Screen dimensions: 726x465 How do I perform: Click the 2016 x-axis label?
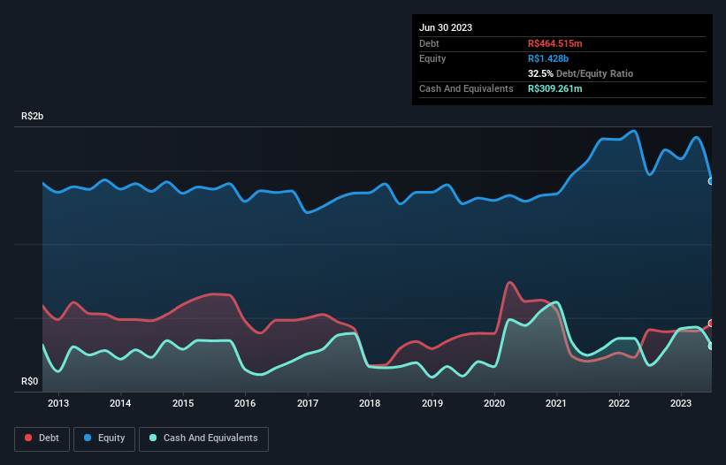(245, 403)
